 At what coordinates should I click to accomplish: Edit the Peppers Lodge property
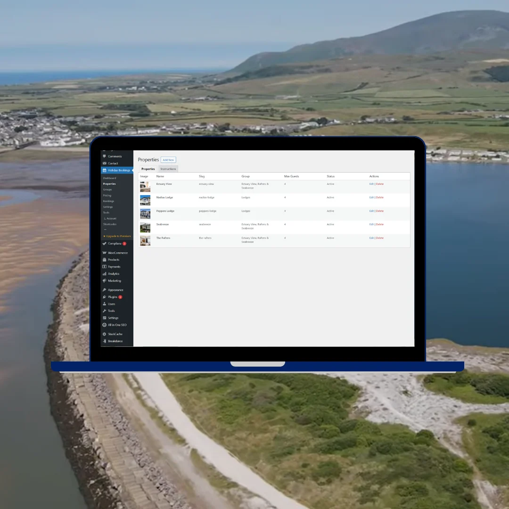[371, 211]
